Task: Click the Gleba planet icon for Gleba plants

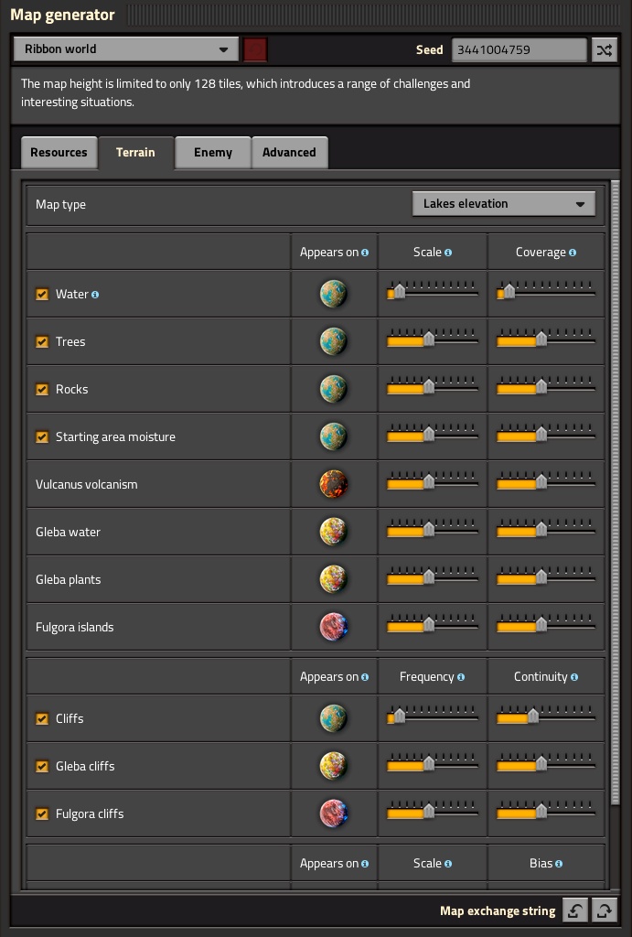Action: point(333,579)
